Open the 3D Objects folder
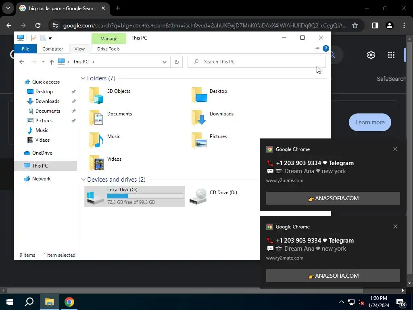This screenshot has width=413, height=310. (110, 95)
